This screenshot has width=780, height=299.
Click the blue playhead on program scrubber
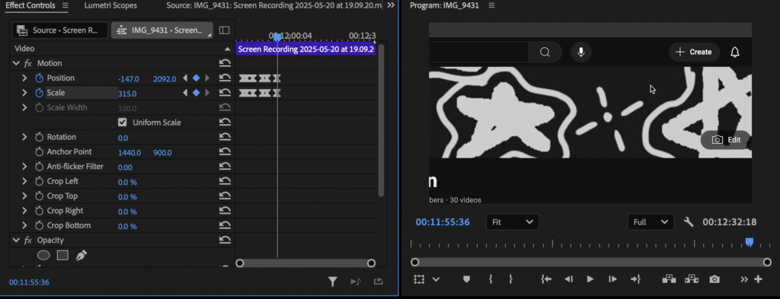point(750,242)
